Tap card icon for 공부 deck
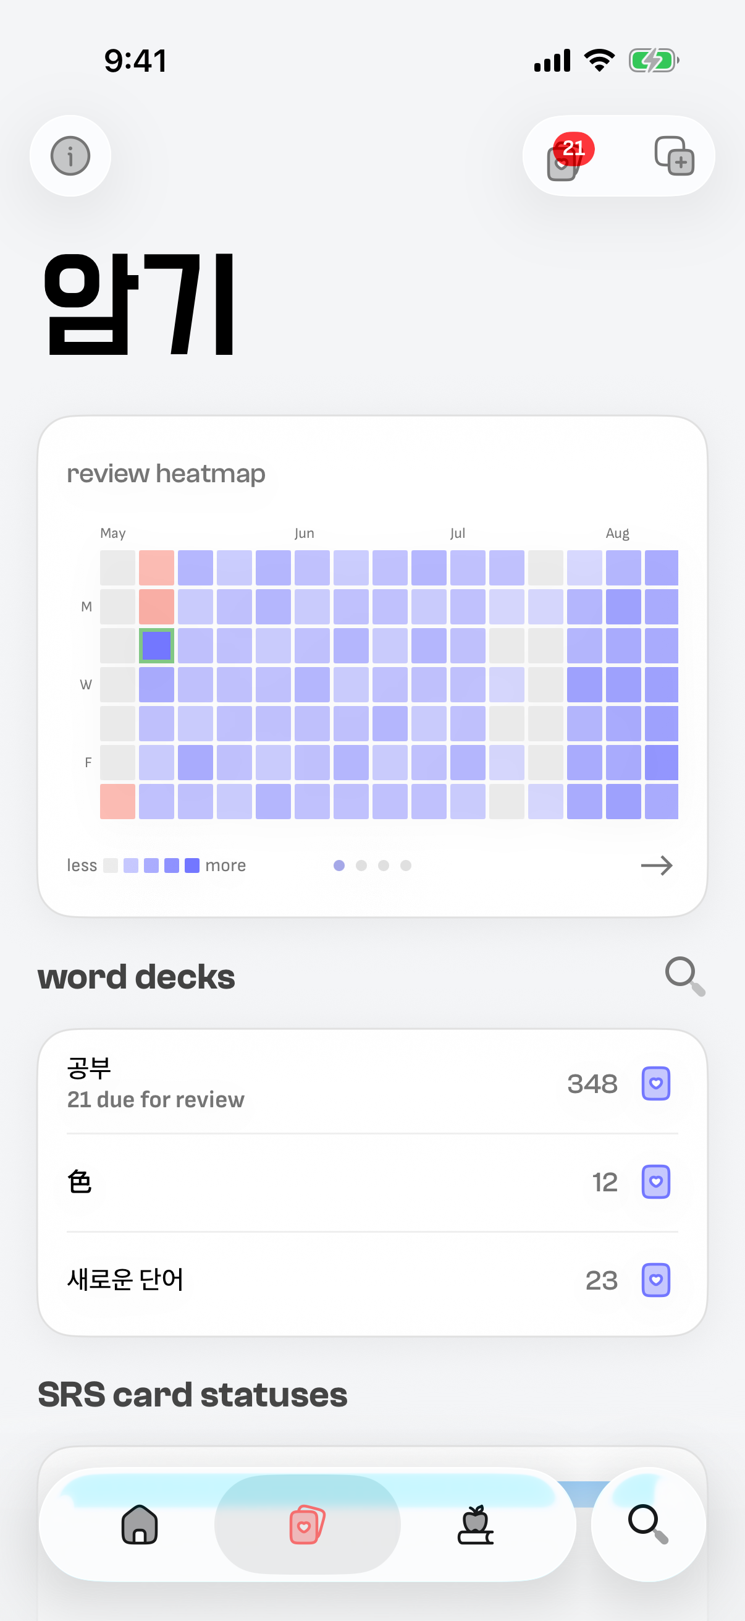The image size is (745, 1621). point(655,1084)
